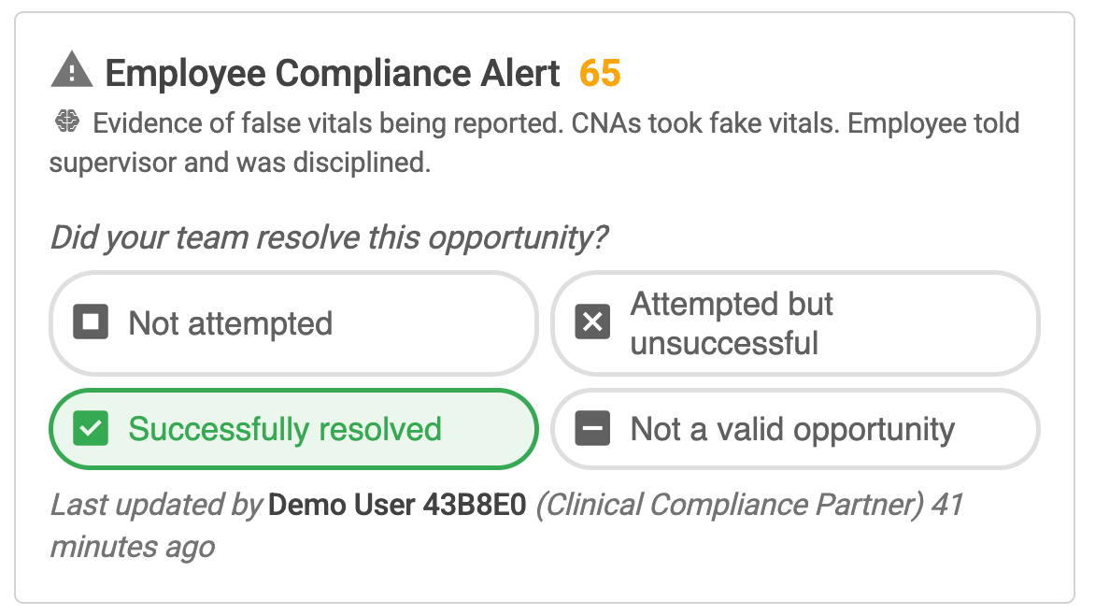Screen dimensions: 1095x615
Task: Click the brain AI insight icon
Action: tap(65, 122)
